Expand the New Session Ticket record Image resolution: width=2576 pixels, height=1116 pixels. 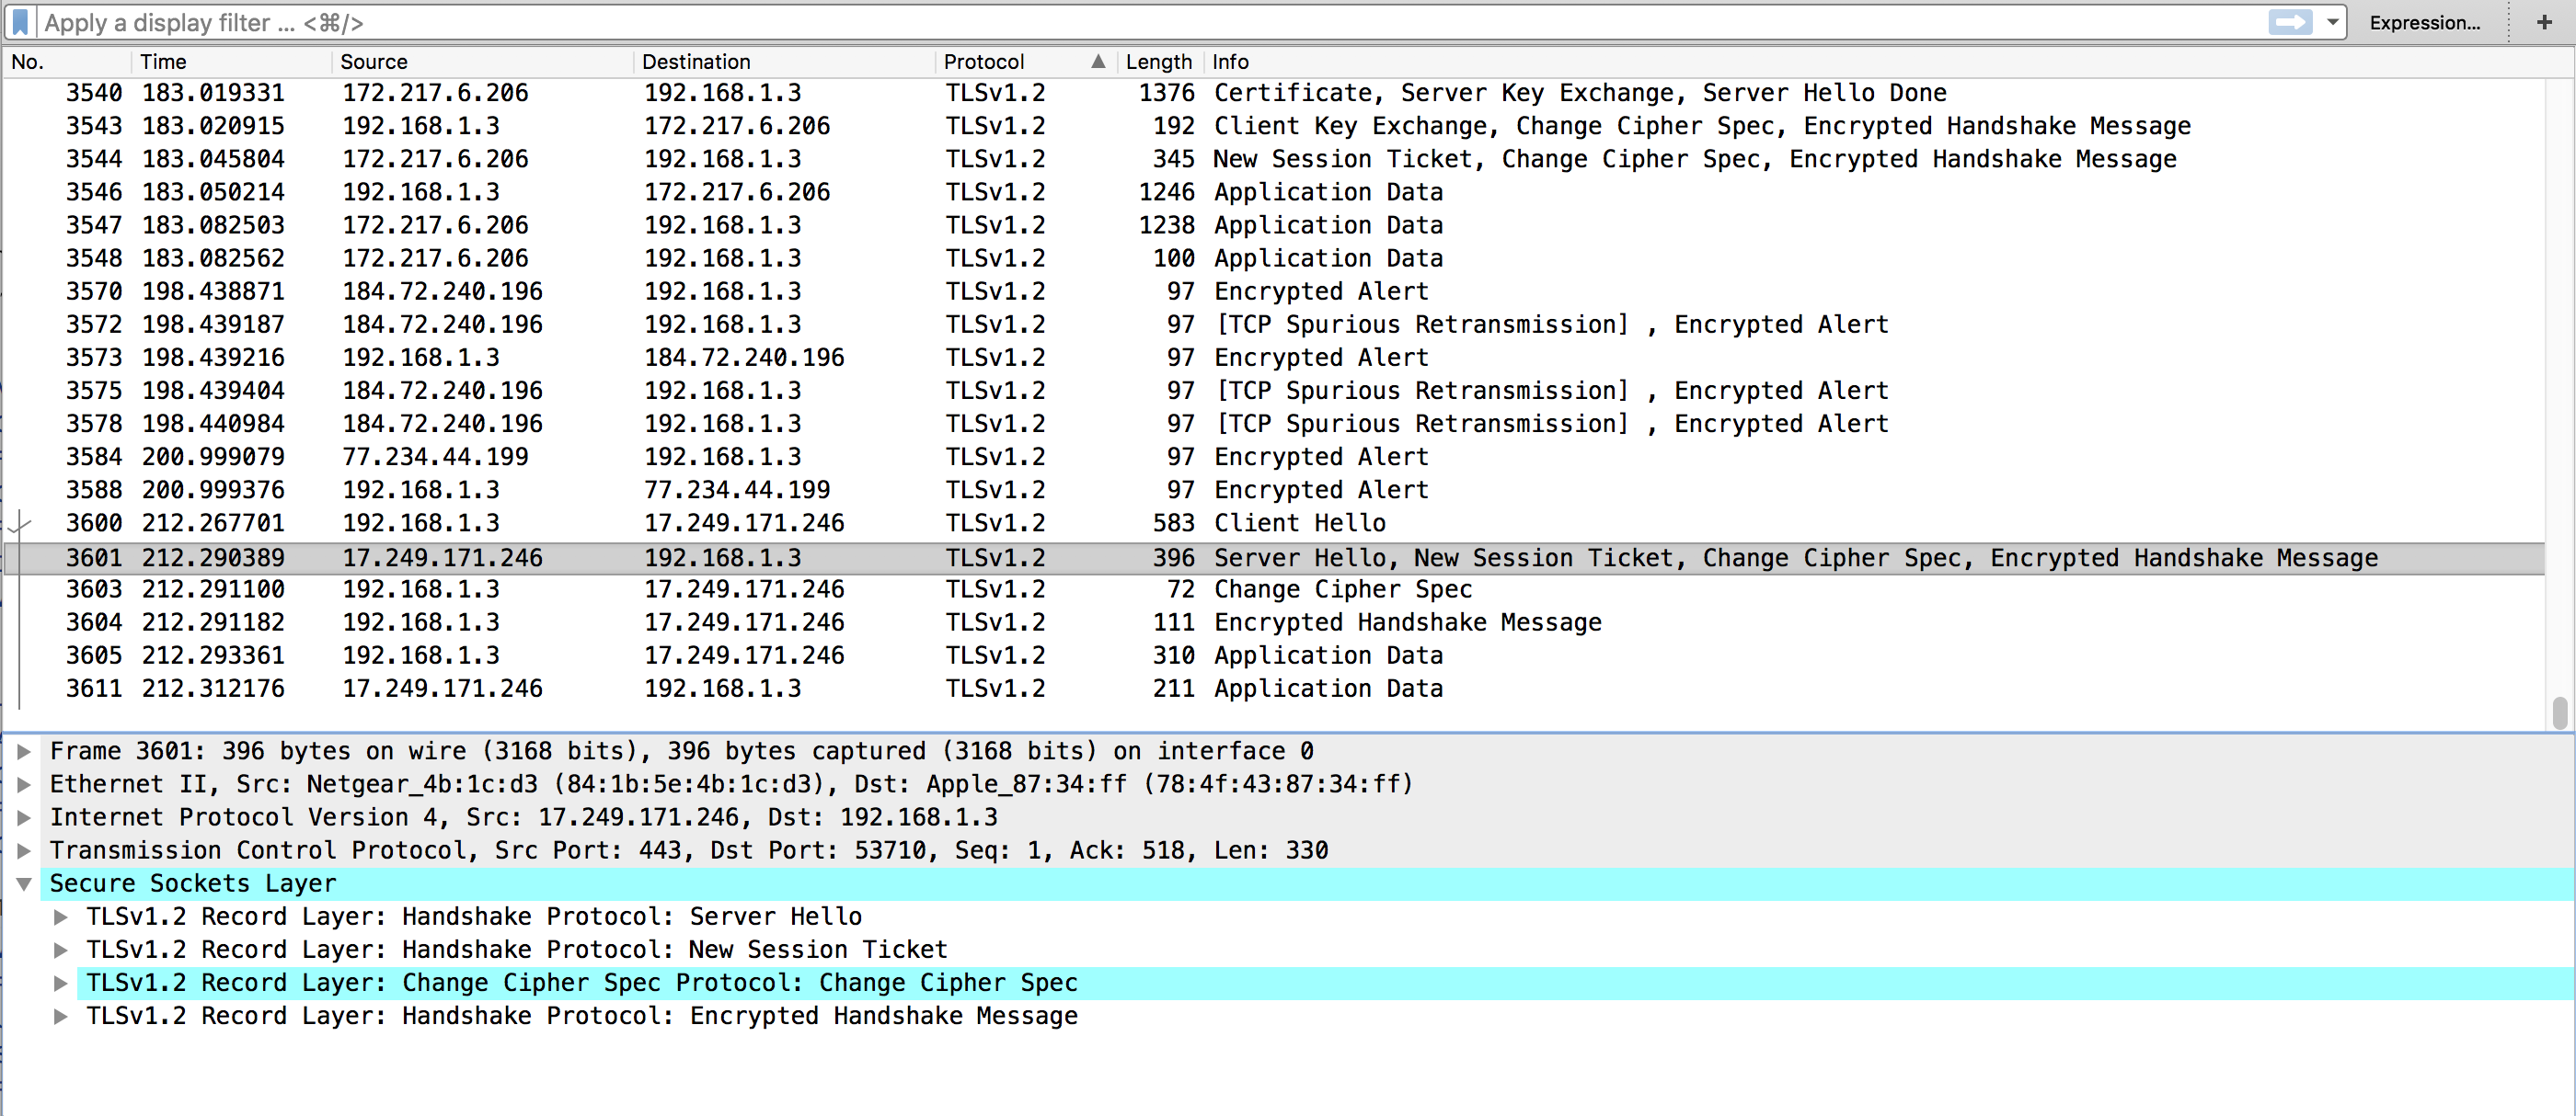point(61,949)
